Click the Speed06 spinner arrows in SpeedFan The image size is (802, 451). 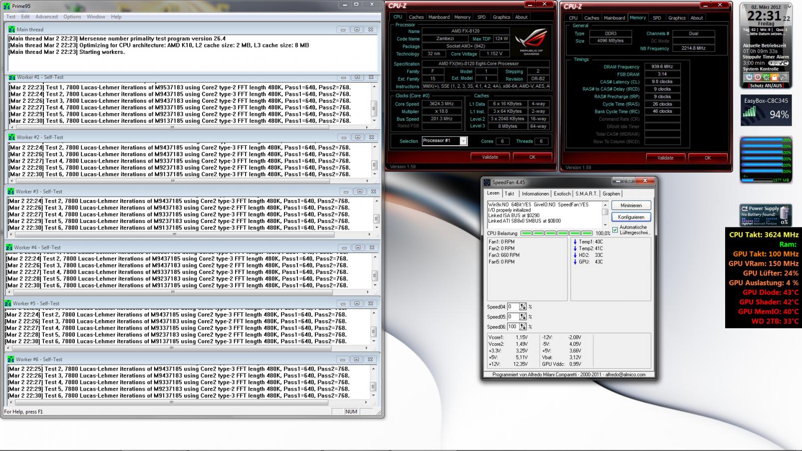tap(523, 327)
